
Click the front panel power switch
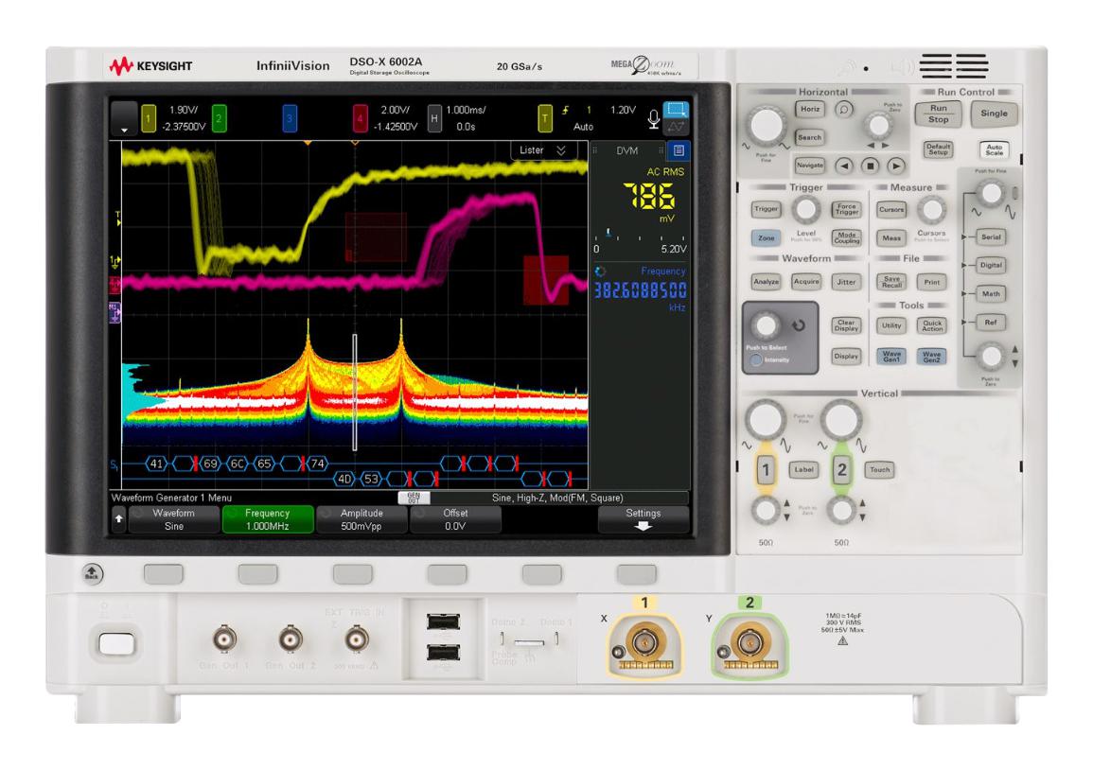point(116,644)
